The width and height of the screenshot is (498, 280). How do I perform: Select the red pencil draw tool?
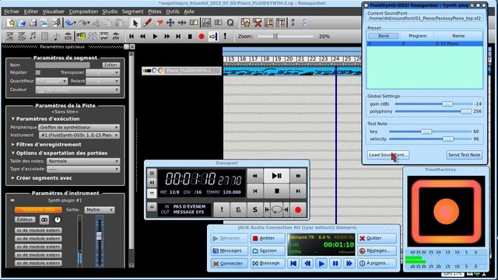147,23
